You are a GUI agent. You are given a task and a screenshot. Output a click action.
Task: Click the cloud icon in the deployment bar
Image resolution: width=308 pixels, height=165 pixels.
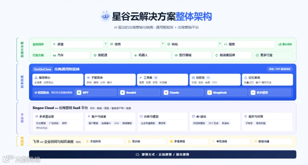coord(138,154)
